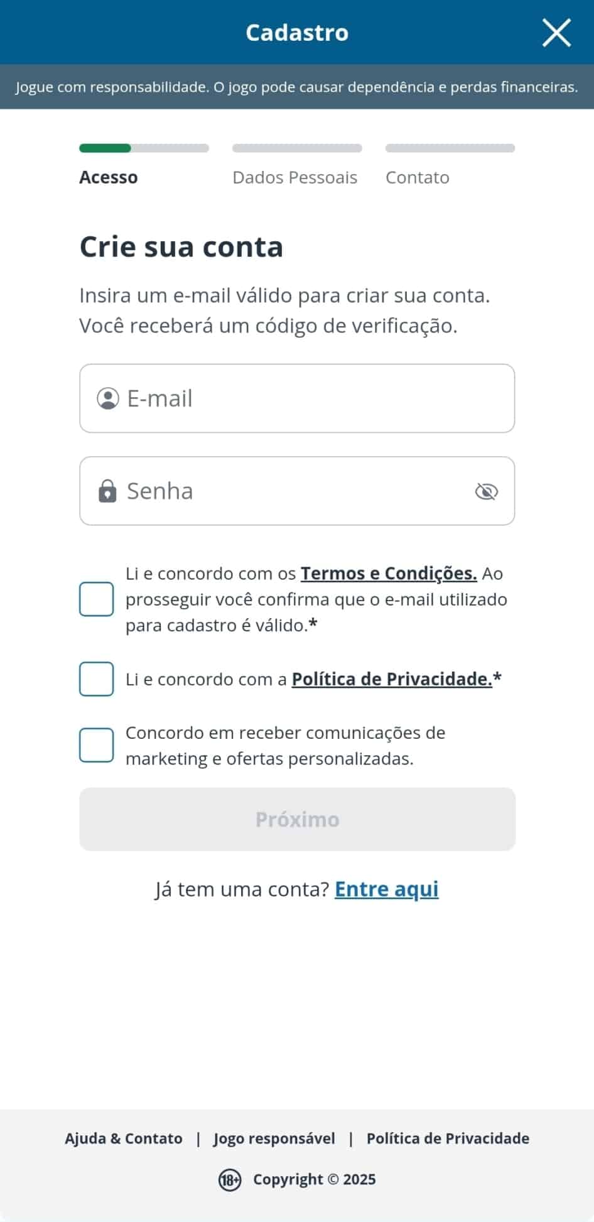The image size is (594, 1222).
Task: Click the 18+ age restriction icon
Action: 229,1180
